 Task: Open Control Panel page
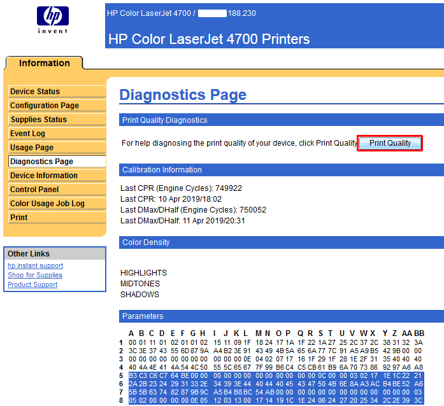point(57,189)
